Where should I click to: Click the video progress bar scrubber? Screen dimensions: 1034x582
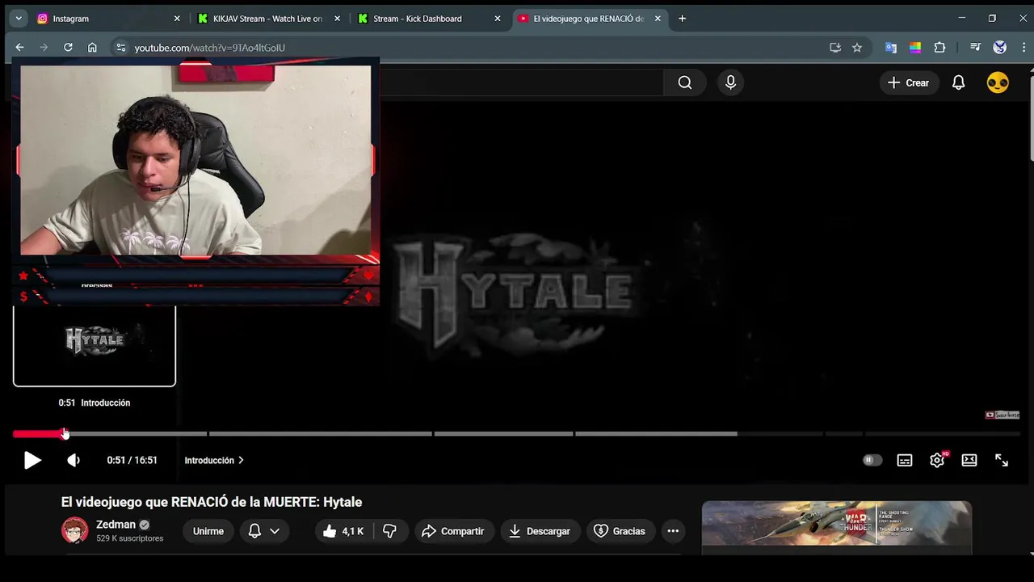coord(65,434)
